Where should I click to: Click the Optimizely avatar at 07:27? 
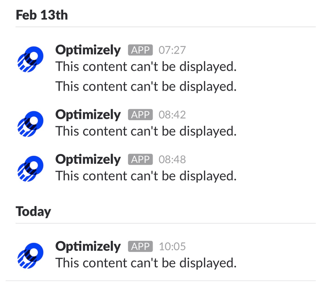[x=31, y=59]
